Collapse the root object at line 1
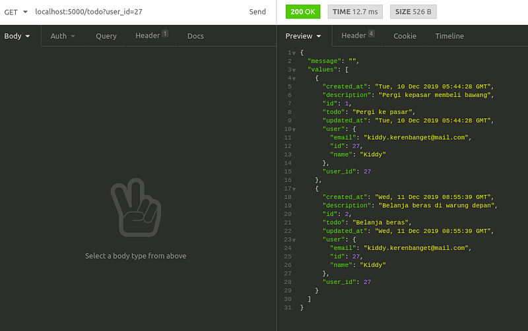Viewport: 528px width, 331px height. point(294,53)
